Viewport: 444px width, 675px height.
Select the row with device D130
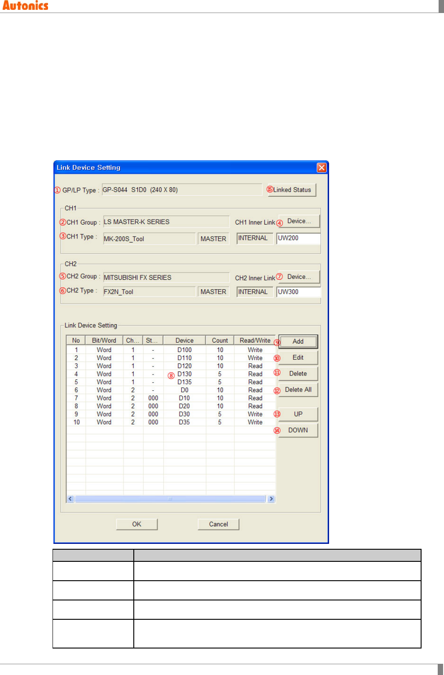[x=171, y=374]
